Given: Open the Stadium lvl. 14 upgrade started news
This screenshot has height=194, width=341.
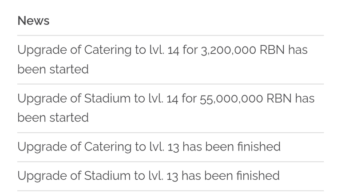Looking at the screenshot, I should 170,108.
